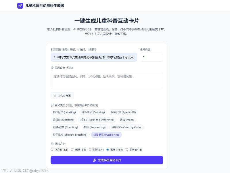230x173 pixels.
Task: Click the 画风设定 description textarea
Action: [107, 80]
